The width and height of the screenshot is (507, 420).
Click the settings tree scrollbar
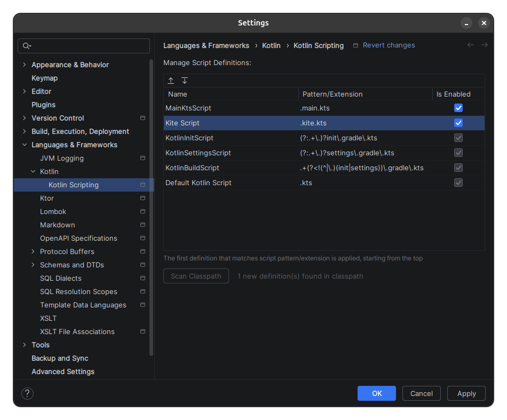click(x=151, y=208)
